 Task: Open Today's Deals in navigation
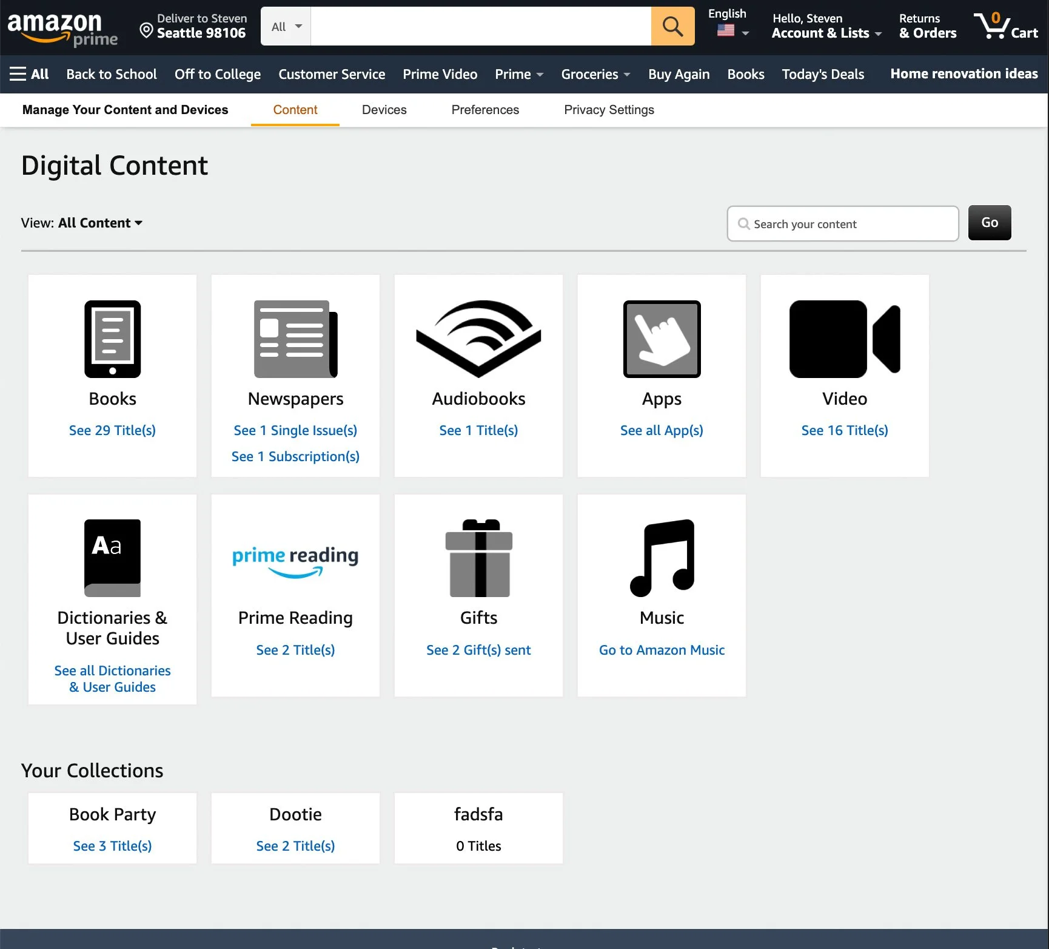click(823, 74)
